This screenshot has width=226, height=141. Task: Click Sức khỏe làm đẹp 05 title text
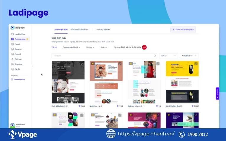[x=174, y=106]
